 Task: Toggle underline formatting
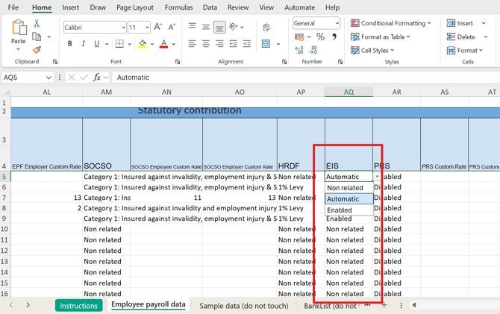coord(96,44)
